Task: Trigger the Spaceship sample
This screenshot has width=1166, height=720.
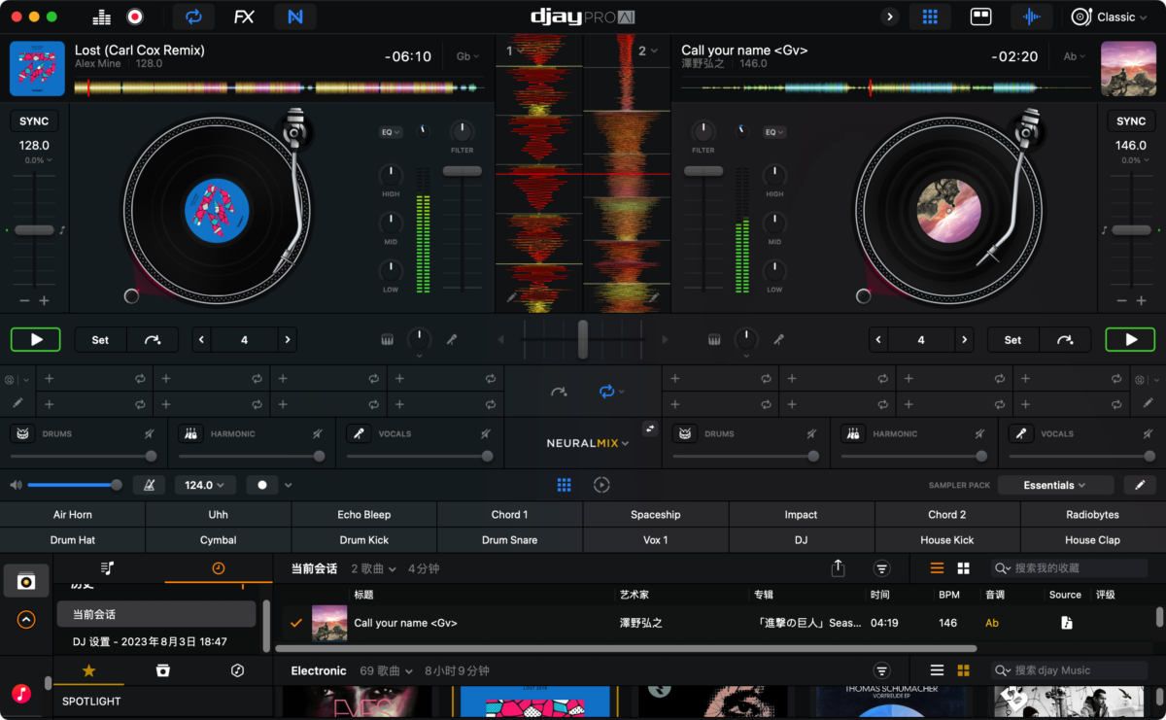Action: point(656,515)
